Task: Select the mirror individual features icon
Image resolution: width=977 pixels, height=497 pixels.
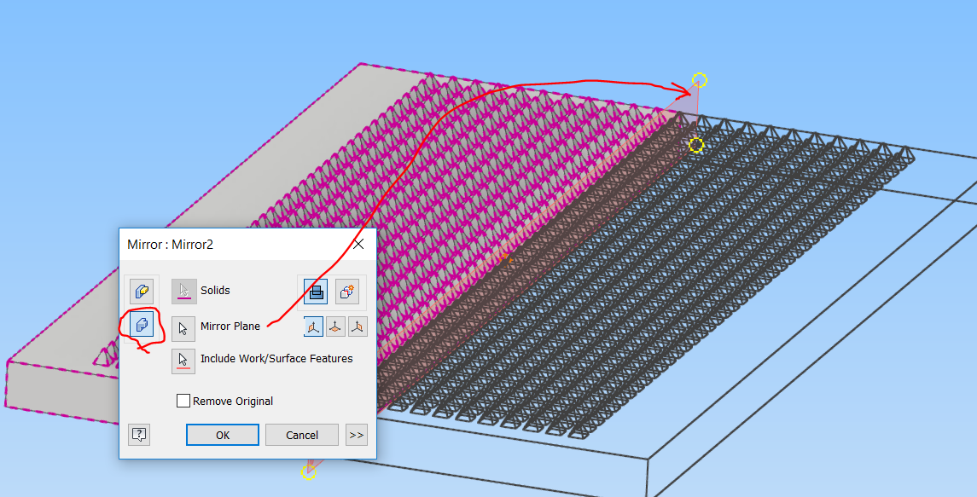Action: (x=143, y=291)
